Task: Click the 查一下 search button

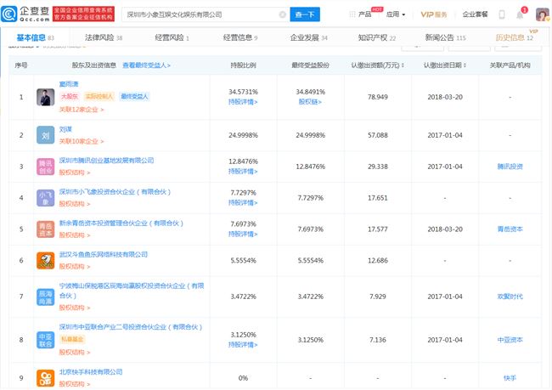Action: [305, 14]
